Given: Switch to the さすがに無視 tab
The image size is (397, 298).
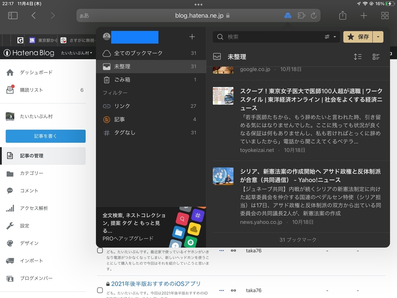Looking at the screenshot, I should 78,40.
